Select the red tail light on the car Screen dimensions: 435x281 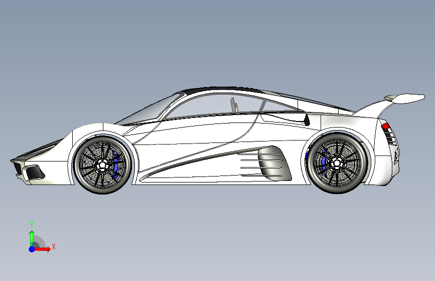click(386, 126)
